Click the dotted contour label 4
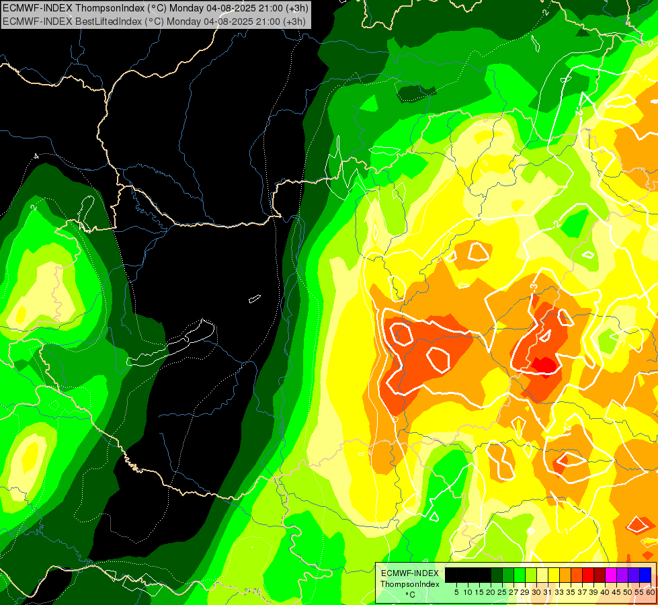Screen dimensions: 658x605 pos(36,156)
